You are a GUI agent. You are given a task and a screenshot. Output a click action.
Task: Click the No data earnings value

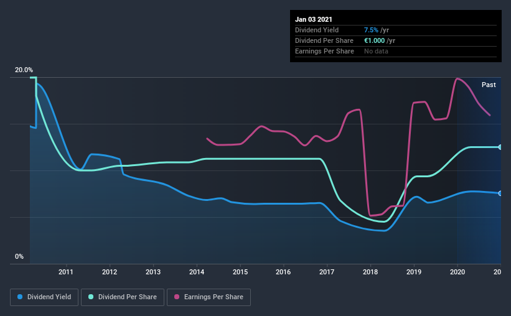(376, 51)
